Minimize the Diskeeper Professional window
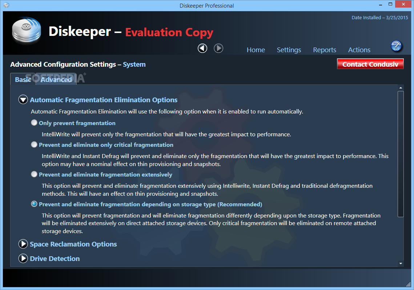 tap(381, 5)
